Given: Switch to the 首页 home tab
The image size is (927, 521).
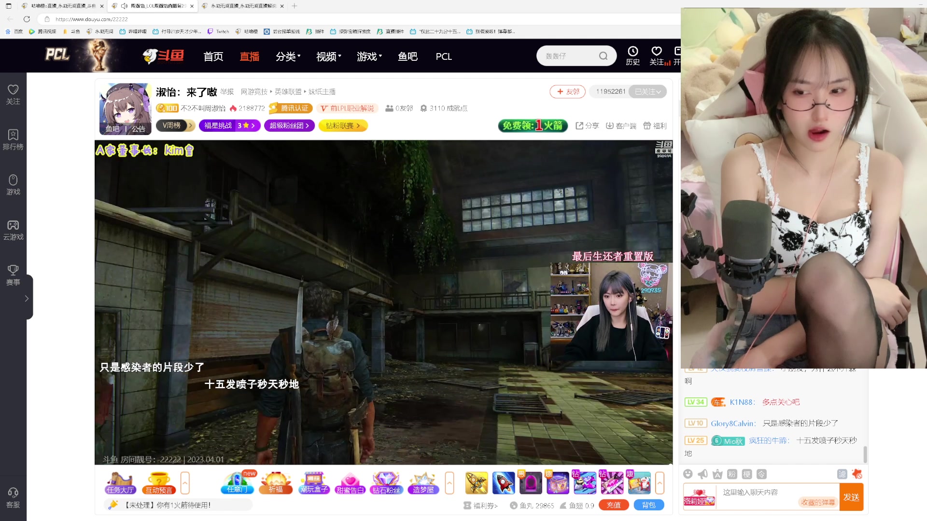Looking at the screenshot, I should click(x=213, y=56).
